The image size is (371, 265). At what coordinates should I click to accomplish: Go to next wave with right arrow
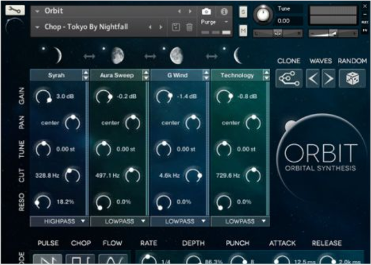pos(329,78)
